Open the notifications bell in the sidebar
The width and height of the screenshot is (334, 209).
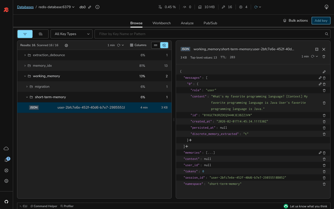(6, 160)
